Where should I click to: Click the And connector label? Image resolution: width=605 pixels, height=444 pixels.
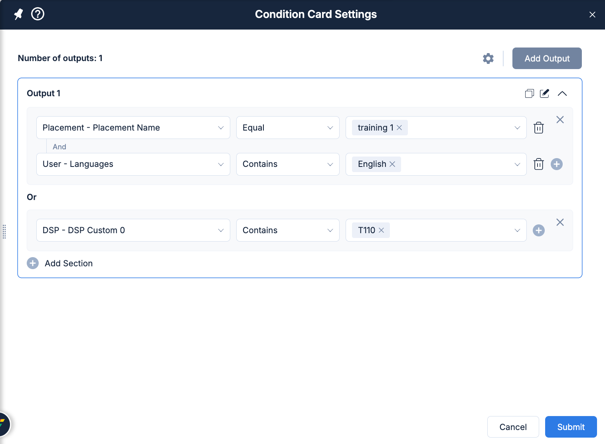tap(59, 147)
